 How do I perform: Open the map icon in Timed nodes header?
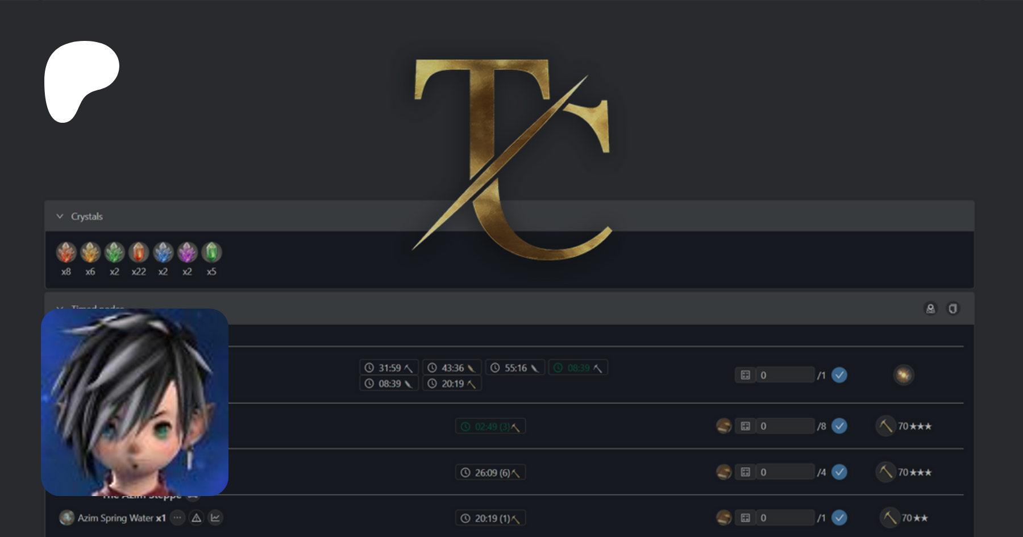coord(930,309)
